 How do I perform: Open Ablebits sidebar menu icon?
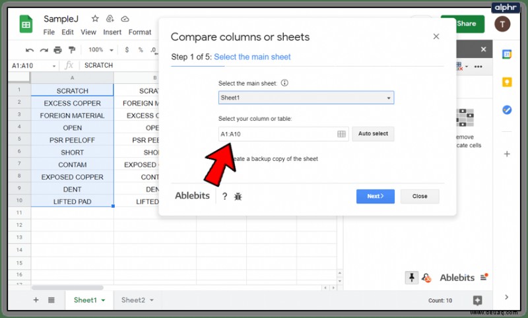coord(484,277)
